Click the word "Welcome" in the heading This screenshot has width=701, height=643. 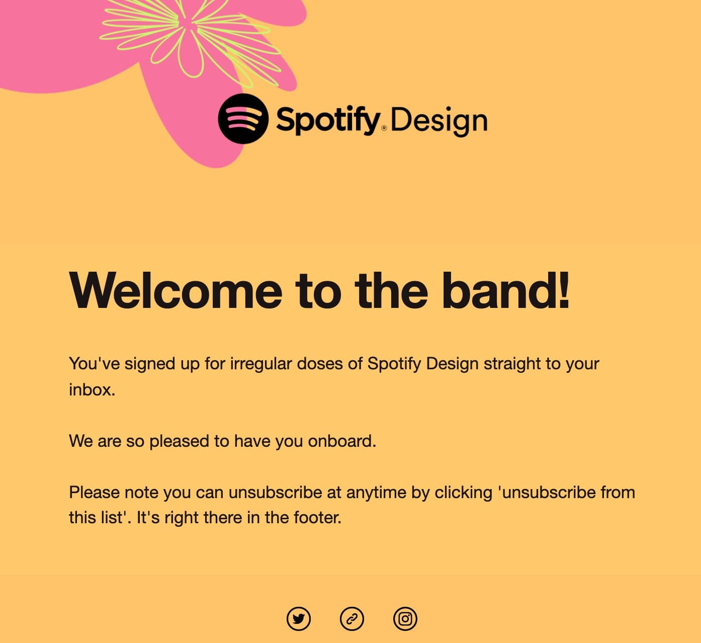point(176,291)
